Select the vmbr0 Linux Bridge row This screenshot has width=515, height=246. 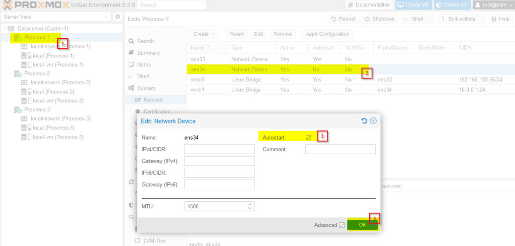351,80
